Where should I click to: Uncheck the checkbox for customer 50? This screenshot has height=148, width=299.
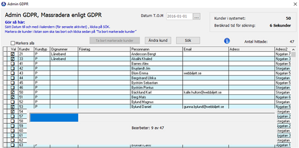(x=12, y=92)
